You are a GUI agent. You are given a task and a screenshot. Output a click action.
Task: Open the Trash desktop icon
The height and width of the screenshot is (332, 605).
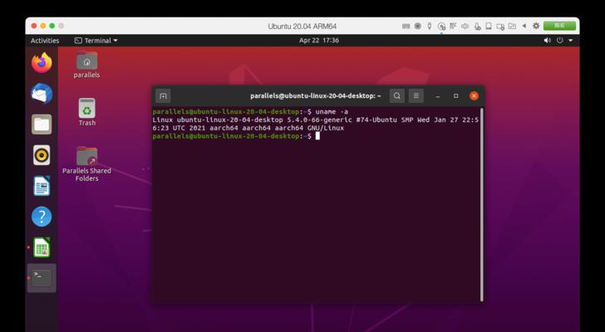86,112
